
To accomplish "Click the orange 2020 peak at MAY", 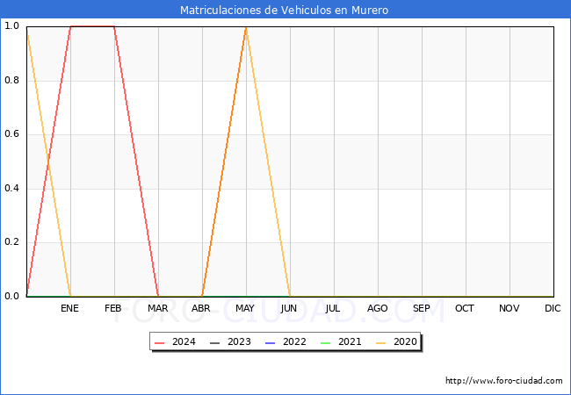I will (x=246, y=27).
